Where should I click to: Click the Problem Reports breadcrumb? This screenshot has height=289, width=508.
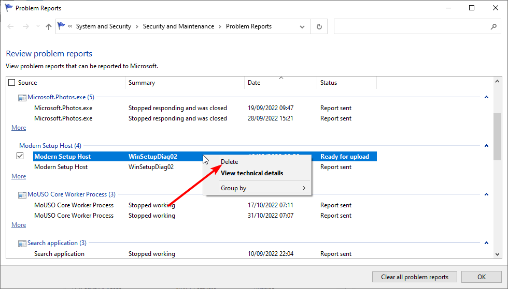[x=249, y=26]
